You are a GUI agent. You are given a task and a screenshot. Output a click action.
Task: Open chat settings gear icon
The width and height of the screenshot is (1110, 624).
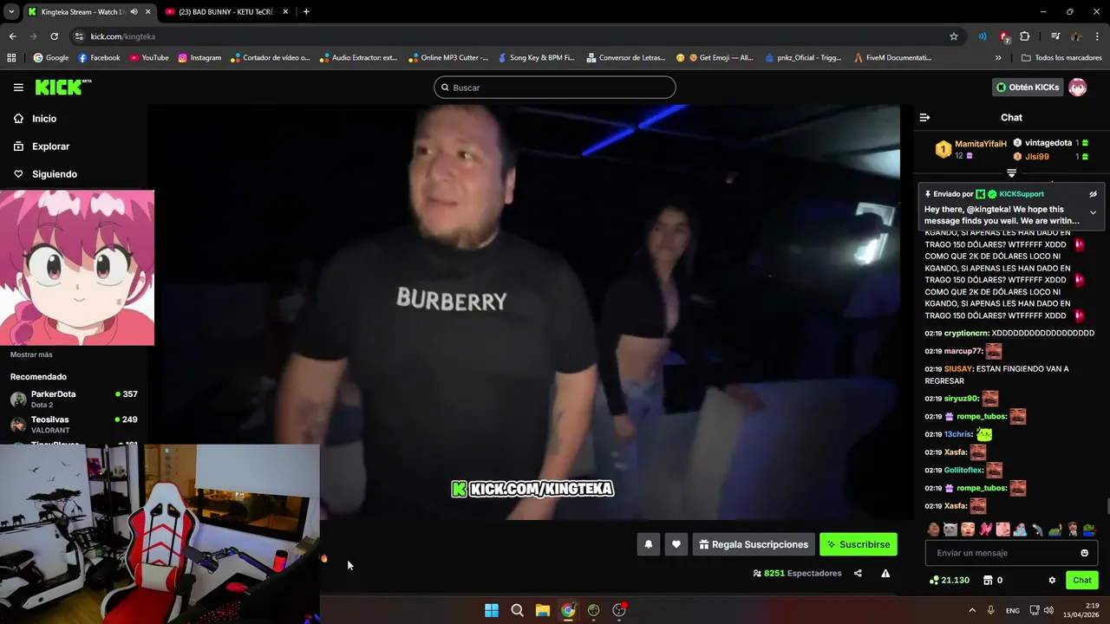tap(1052, 581)
